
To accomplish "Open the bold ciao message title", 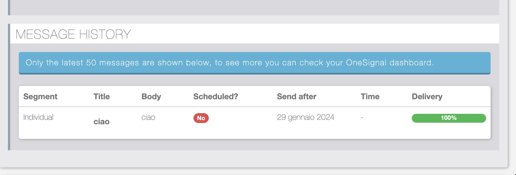I will pos(101,122).
